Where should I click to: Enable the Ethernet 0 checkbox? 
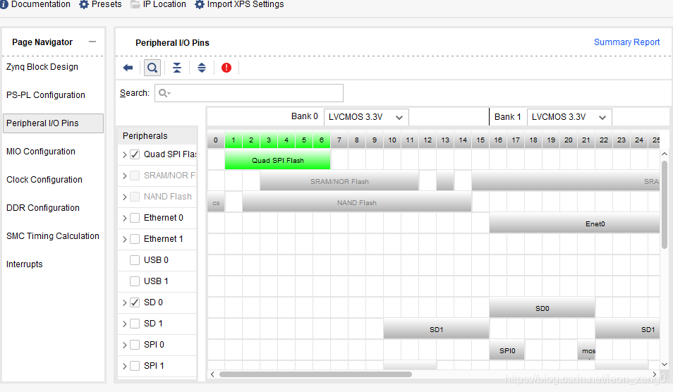(135, 218)
